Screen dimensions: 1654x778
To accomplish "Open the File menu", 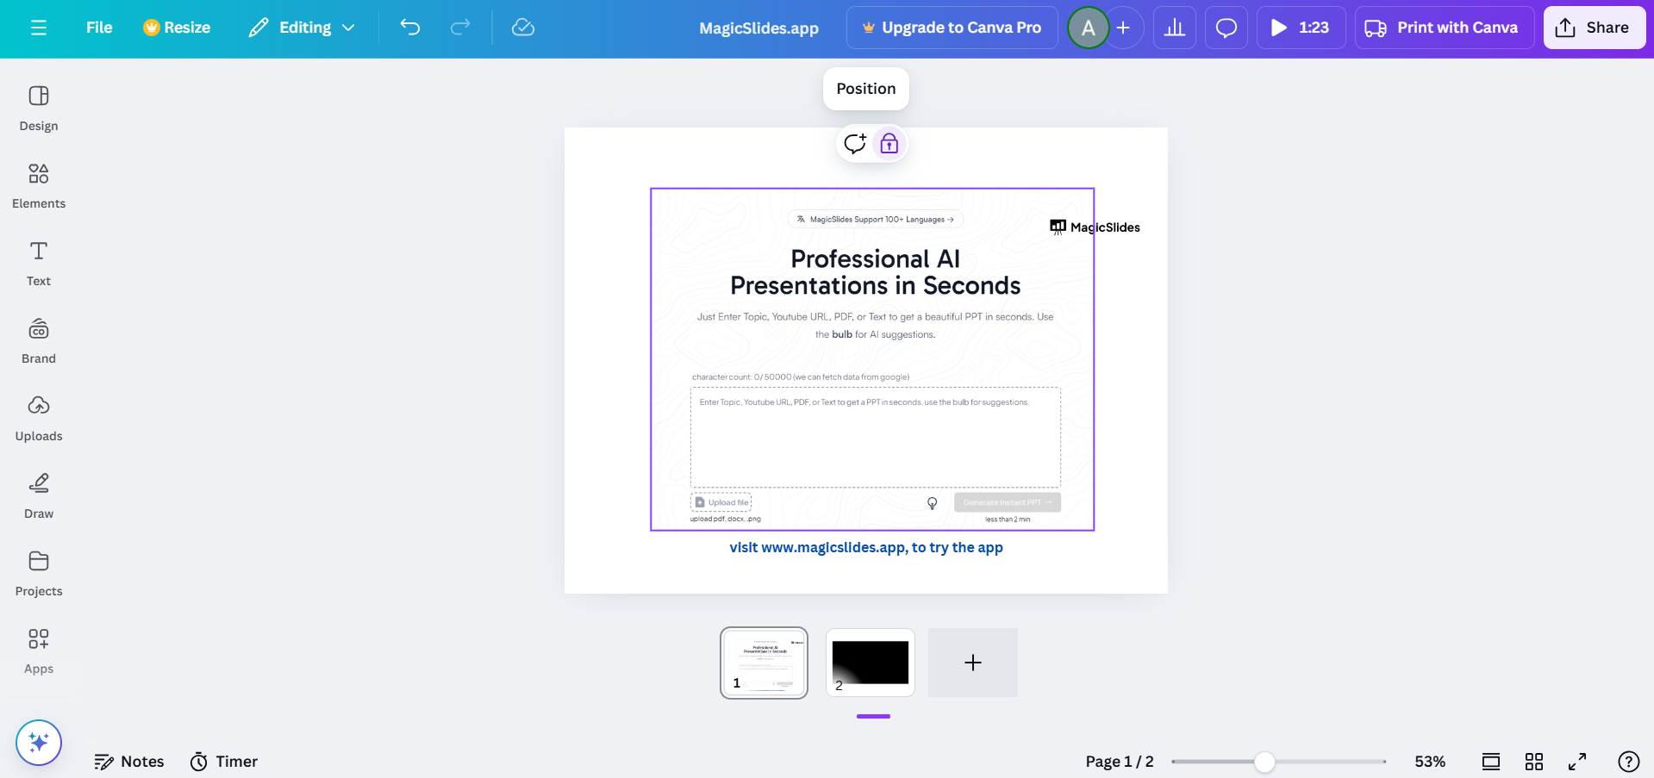I will [x=99, y=28].
